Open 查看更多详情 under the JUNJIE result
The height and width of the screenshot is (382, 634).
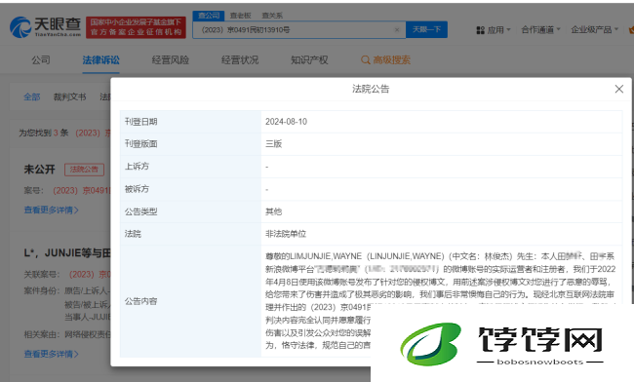tap(51, 354)
